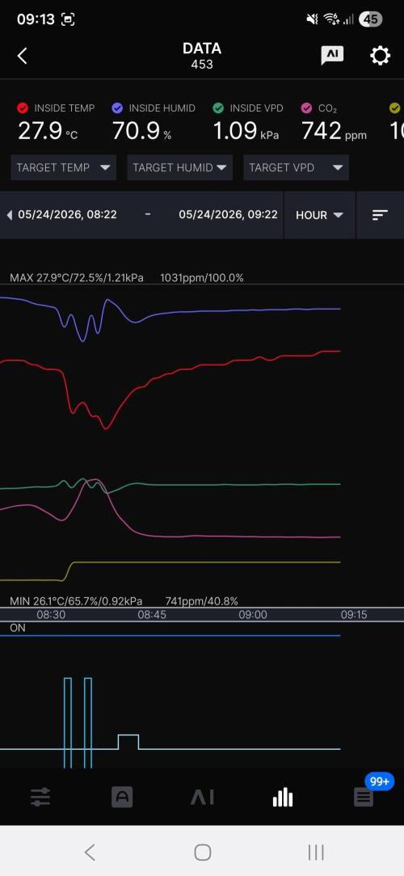Viewport: 404px width, 876px height.
Task: Tap the screen recorder status icon
Action: pos(68,19)
